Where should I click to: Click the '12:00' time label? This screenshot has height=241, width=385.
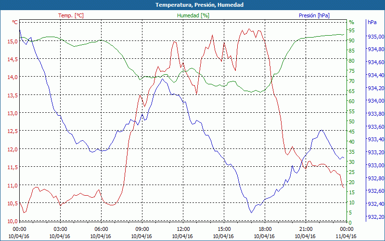point(183,229)
